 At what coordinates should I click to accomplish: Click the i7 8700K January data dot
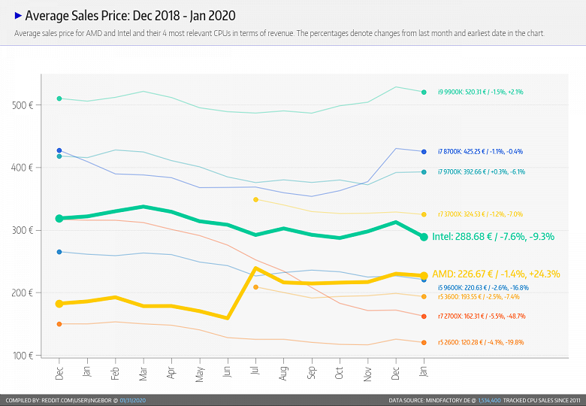424,152
